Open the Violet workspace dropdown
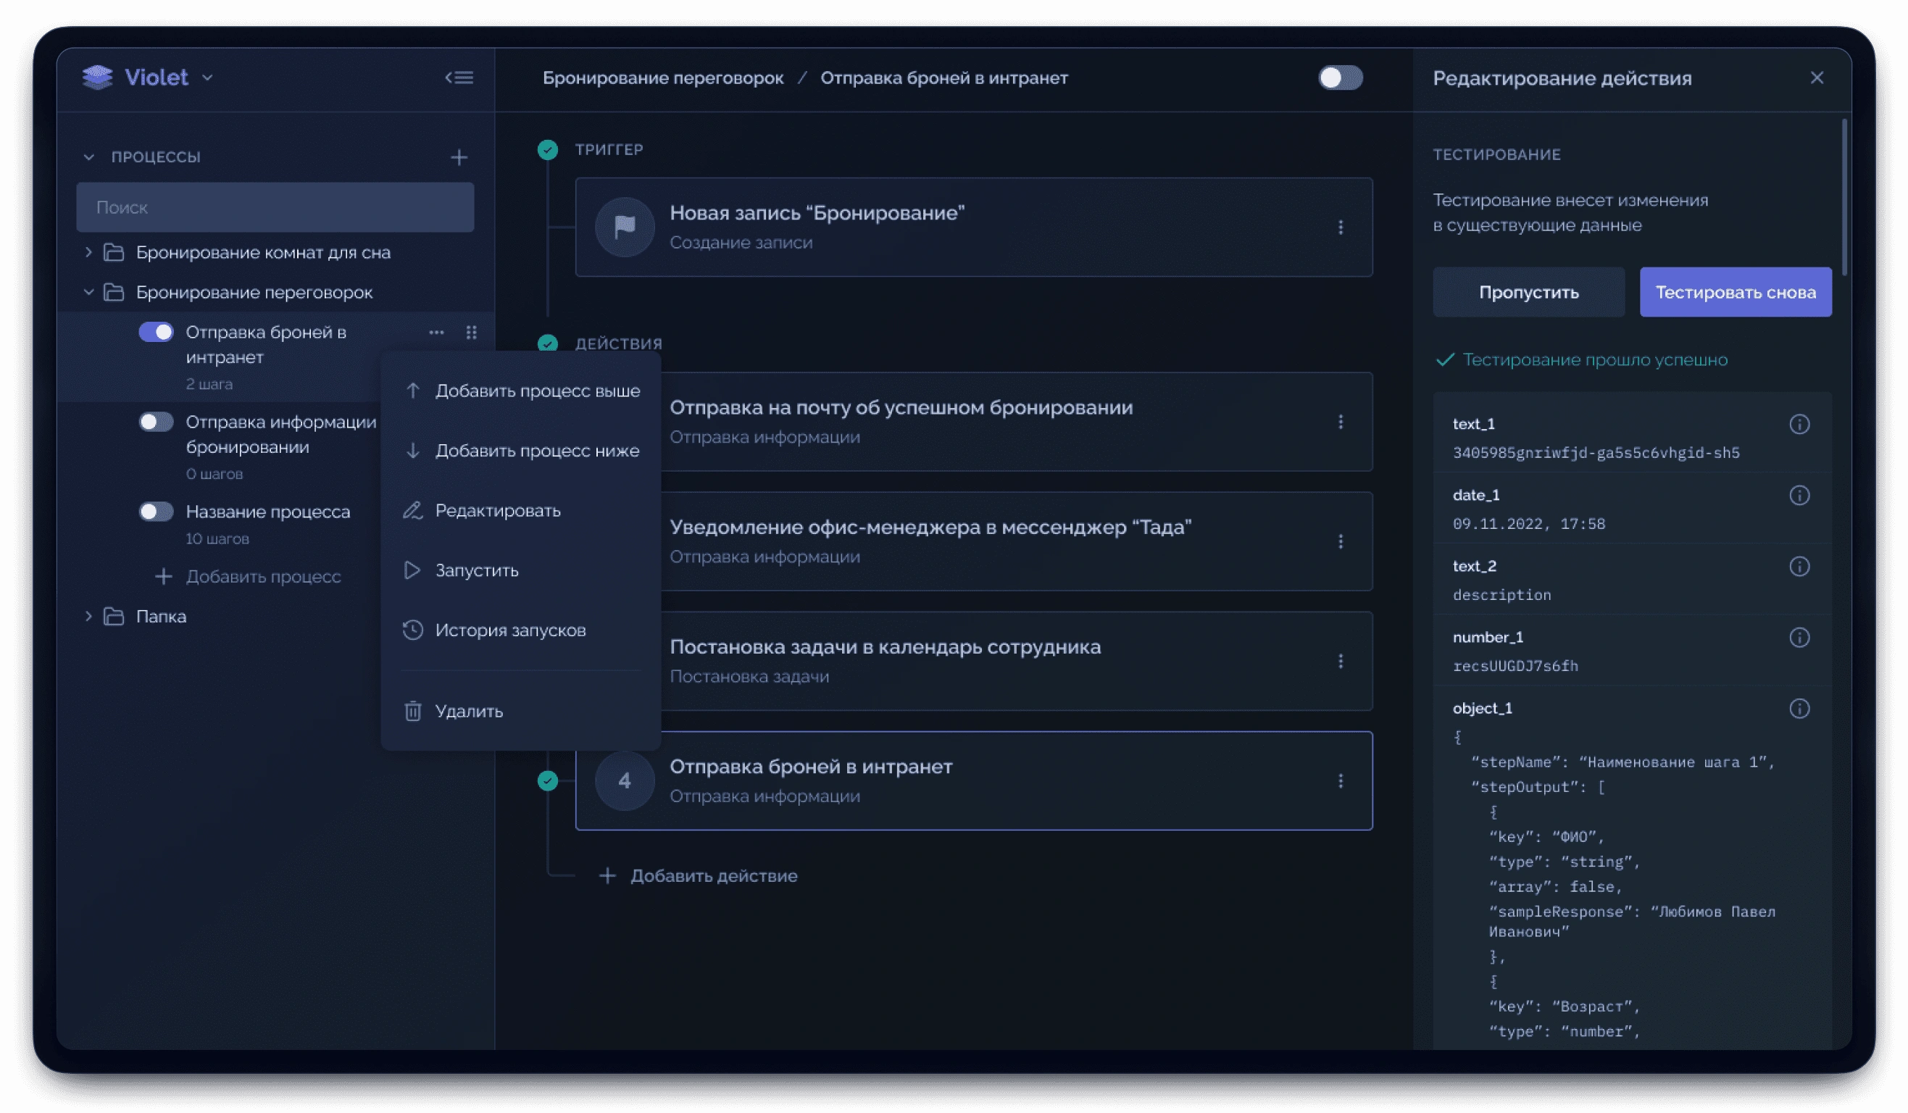This screenshot has height=1113, width=1908. click(207, 78)
